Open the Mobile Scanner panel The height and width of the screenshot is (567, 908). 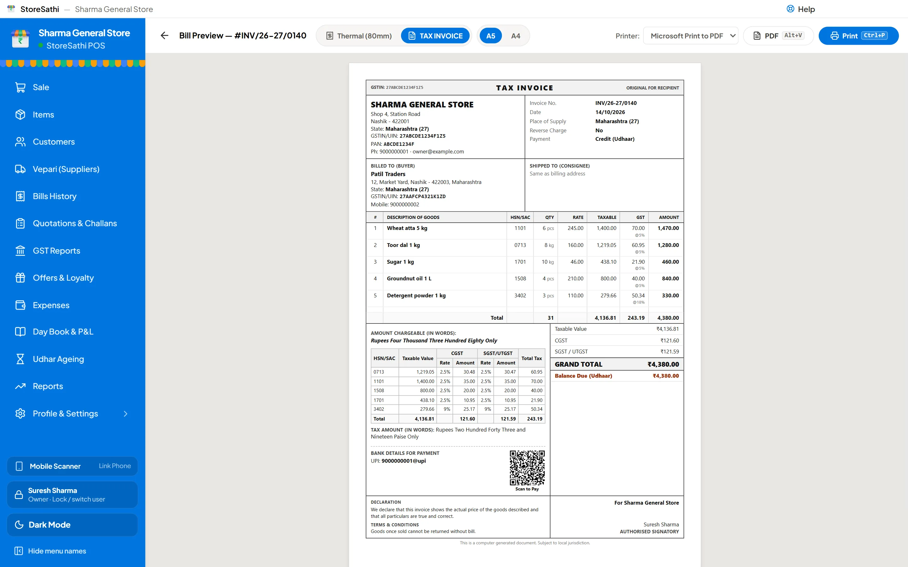tap(73, 466)
